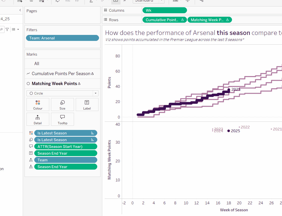Click the detail icon beside bottom Season End Year
This screenshot has width=282, height=216.
click(x=31, y=167)
